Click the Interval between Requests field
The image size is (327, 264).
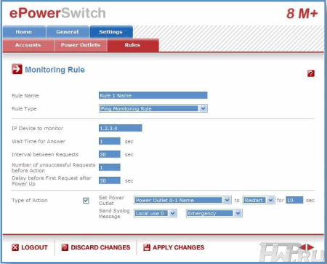[110, 154]
